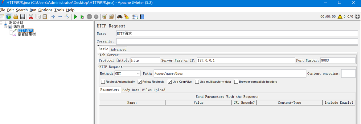Click the Clear broom icon
Screen dimensions: 361x124
tap(105, 17)
